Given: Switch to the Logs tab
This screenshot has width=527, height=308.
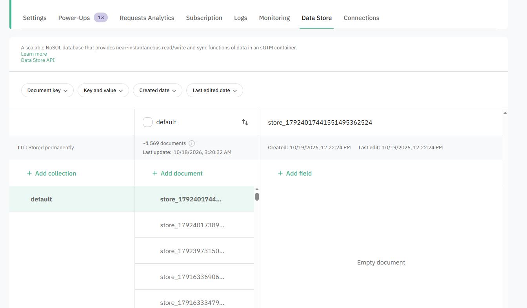Looking at the screenshot, I should (x=241, y=18).
